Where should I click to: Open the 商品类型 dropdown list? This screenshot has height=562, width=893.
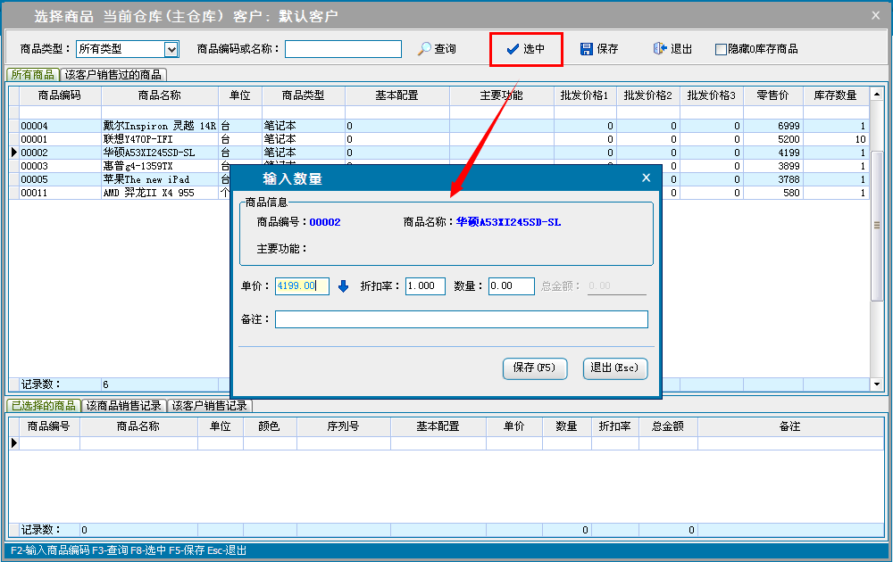pyautogui.click(x=171, y=49)
